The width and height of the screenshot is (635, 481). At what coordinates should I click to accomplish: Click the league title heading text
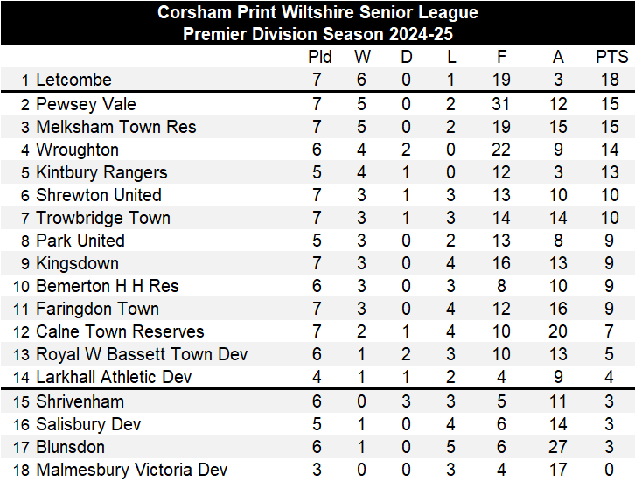tap(317, 13)
